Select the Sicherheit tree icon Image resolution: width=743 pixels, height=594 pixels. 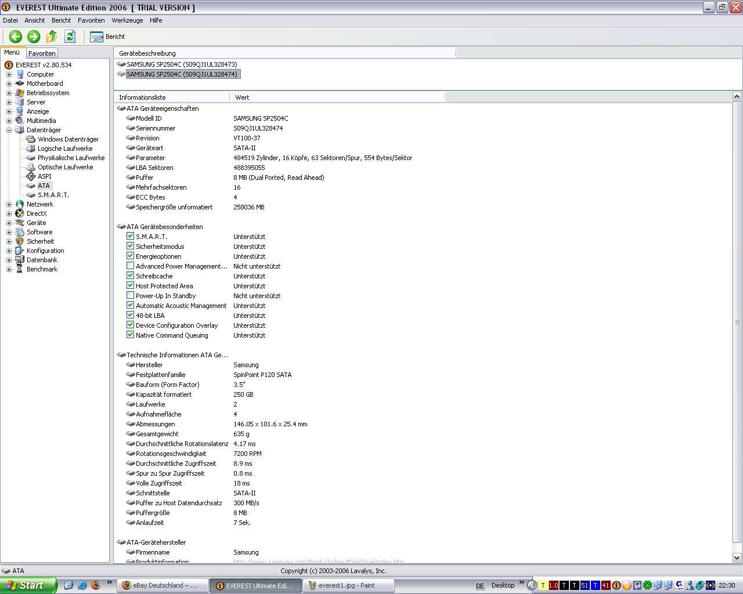tap(20, 241)
